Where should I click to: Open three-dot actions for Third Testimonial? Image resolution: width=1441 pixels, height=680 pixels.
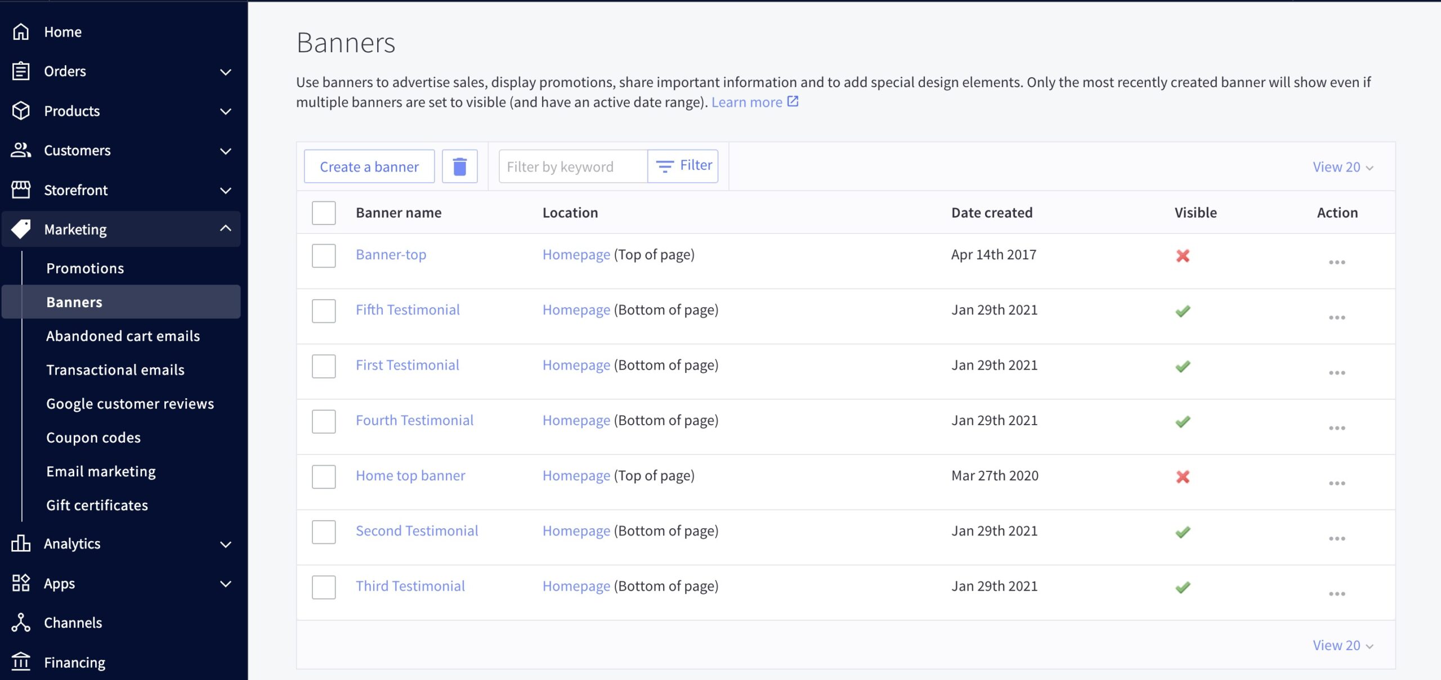point(1336,594)
